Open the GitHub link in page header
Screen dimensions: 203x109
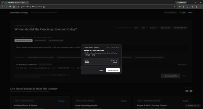[190, 13]
